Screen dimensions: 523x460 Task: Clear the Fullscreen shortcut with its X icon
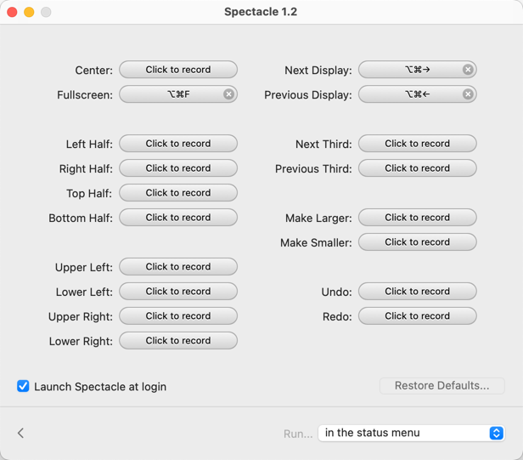(x=228, y=94)
